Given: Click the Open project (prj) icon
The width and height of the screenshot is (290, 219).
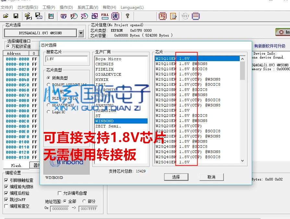Looking at the screenshot, I should 28,16.
